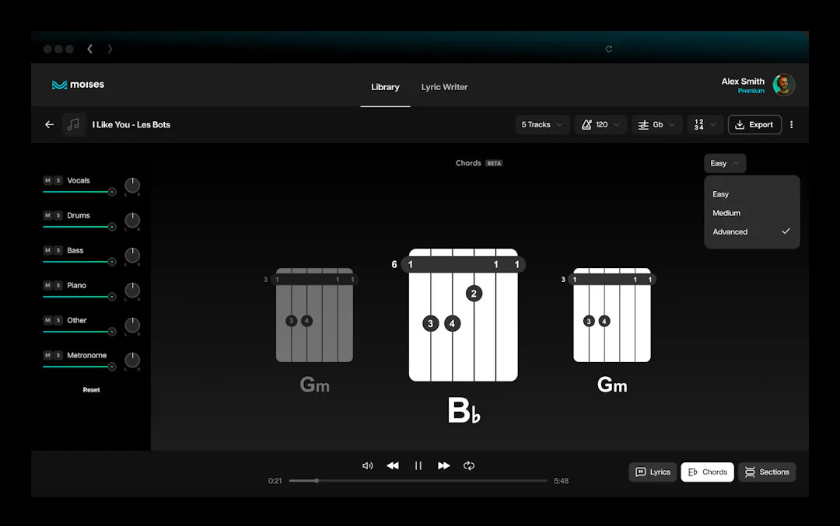Screen dimensions: 840x526
Task: Adjust the Piano pan knob
Action: point(132,291)
